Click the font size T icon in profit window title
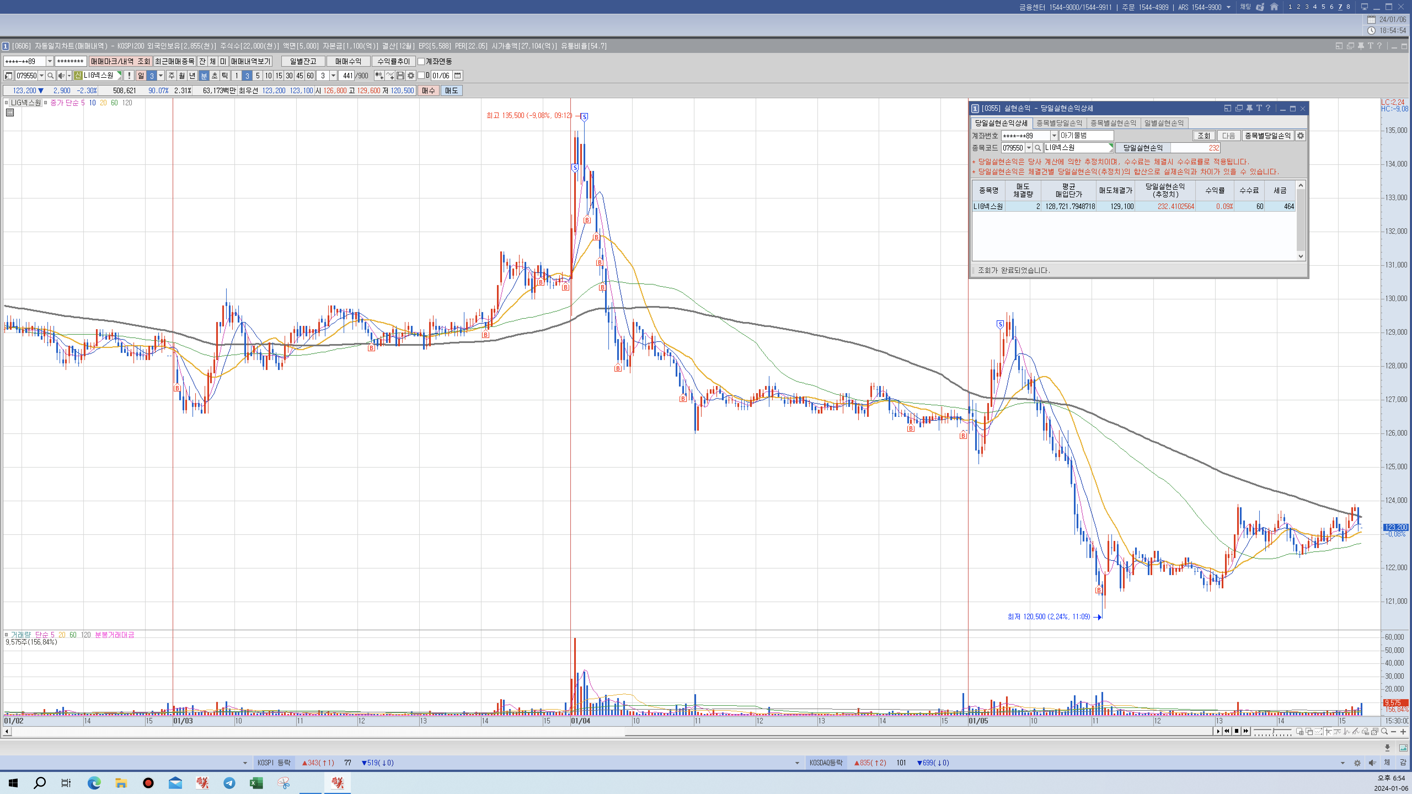The image size is (1412, 794). [1259, 109]
